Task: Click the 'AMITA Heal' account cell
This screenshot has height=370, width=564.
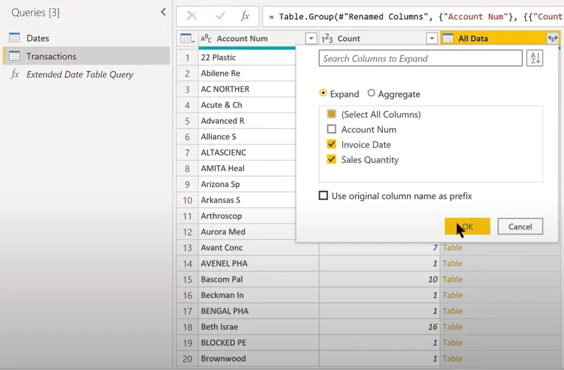Action: (247, 168)
